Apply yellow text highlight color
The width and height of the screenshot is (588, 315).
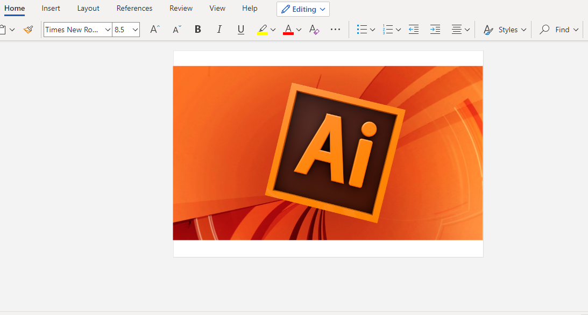[263, 30]
